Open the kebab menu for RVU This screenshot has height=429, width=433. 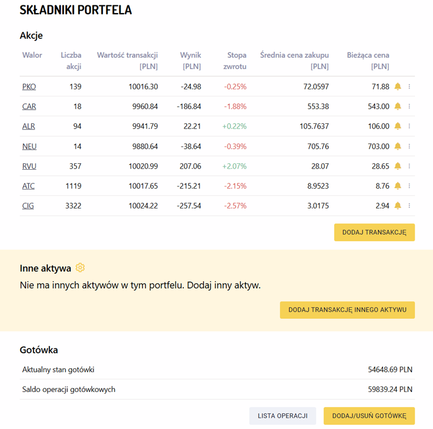pos(409,166)
